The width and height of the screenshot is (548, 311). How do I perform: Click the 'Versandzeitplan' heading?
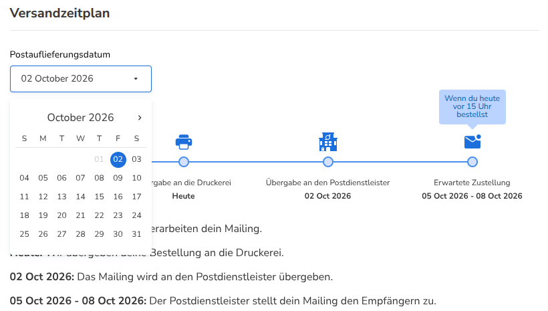pos(59,13)
